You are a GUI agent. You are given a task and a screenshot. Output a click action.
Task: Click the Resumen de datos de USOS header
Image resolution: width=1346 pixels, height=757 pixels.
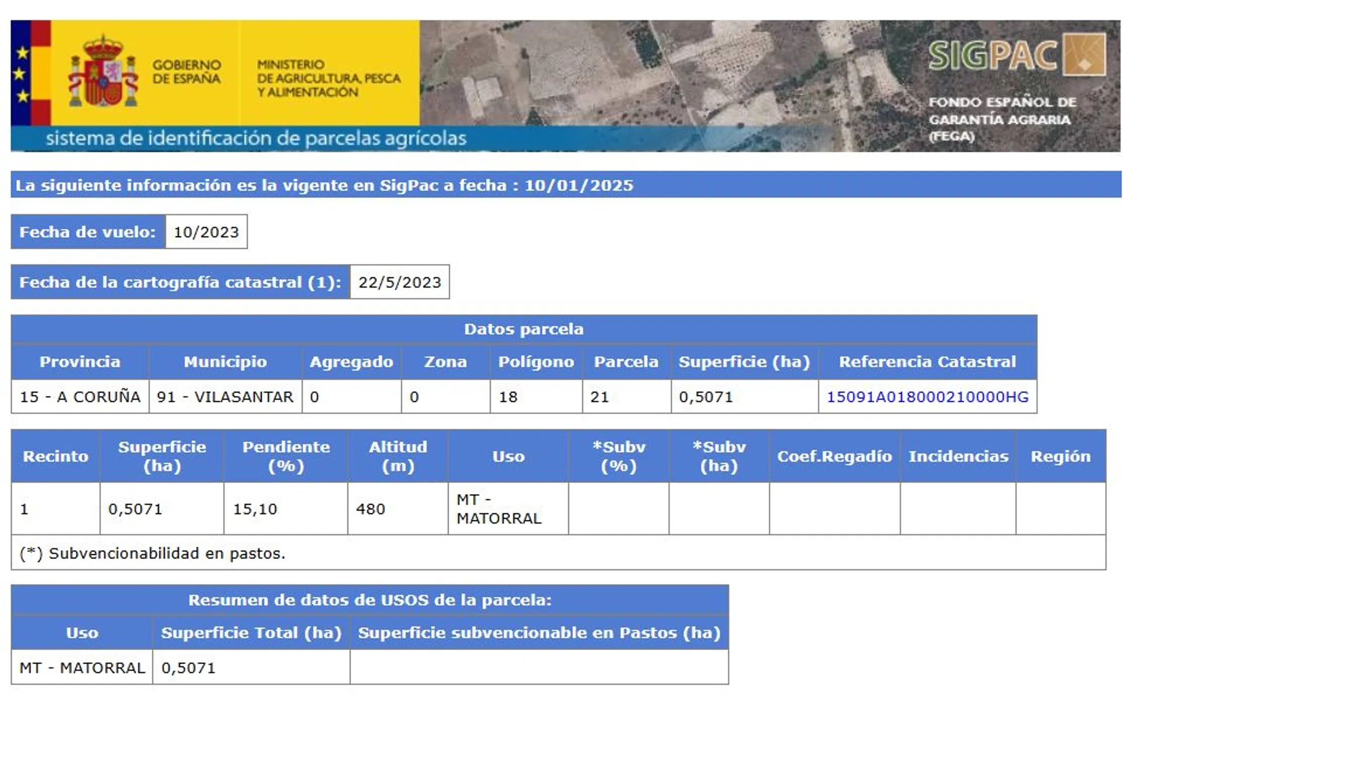click(x=369, y=600)
